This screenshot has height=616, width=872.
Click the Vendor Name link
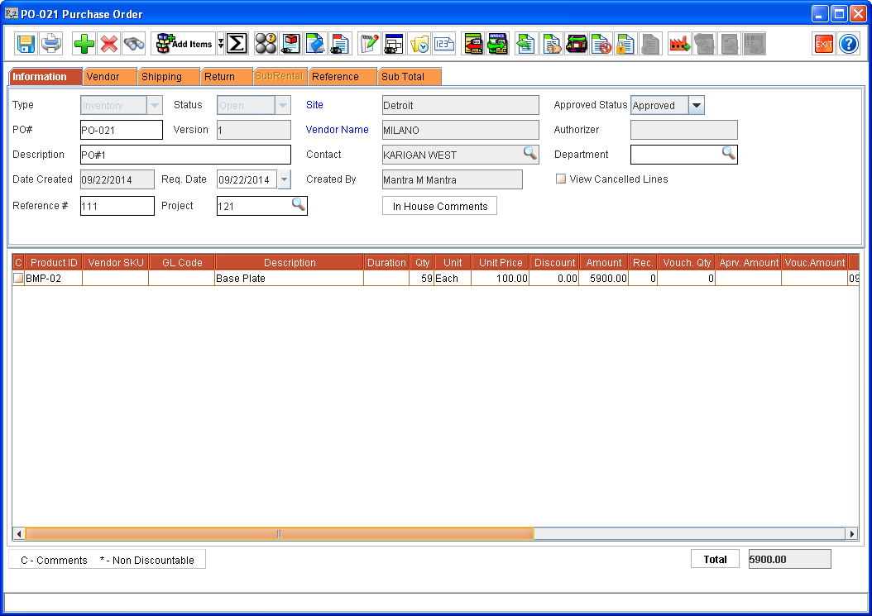point(337,130)
